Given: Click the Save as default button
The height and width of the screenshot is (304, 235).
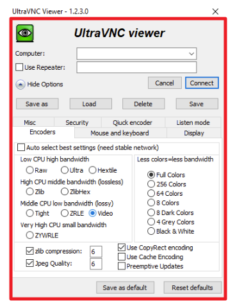Looking at the screenshot, I should (x=125, y=287).
